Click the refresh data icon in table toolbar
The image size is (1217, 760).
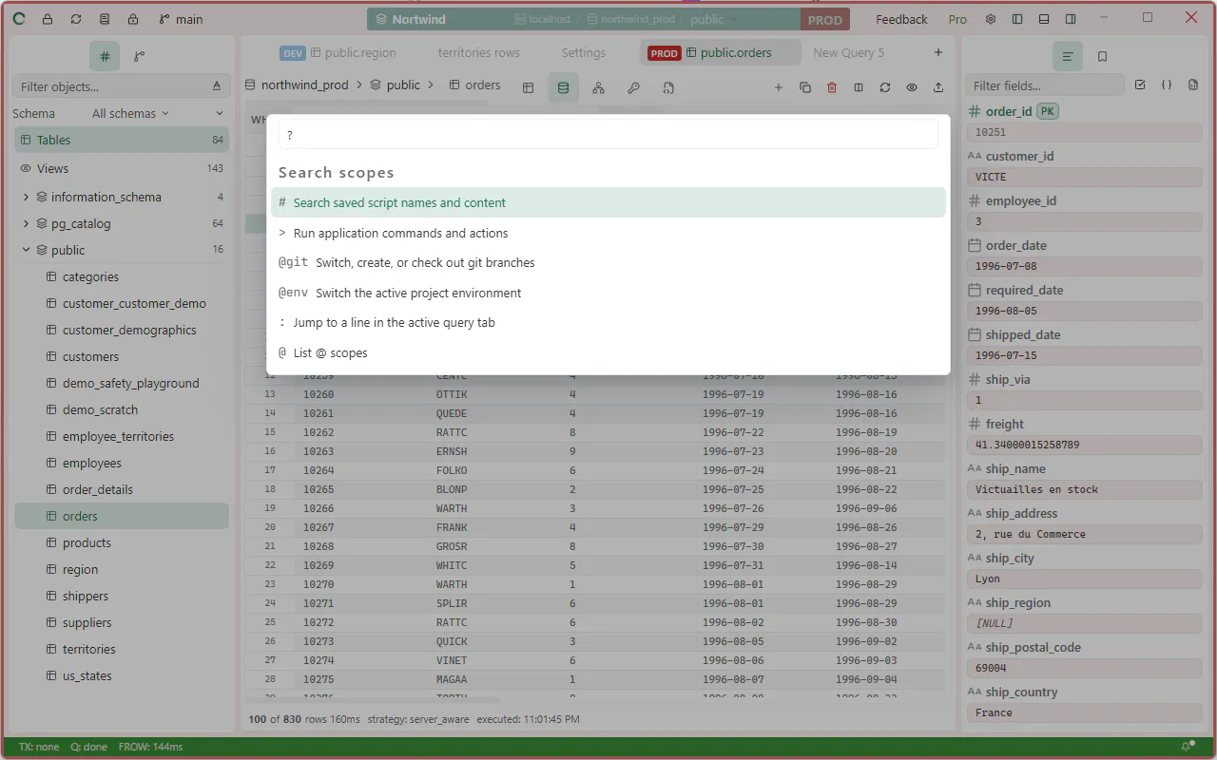(885, 87)
